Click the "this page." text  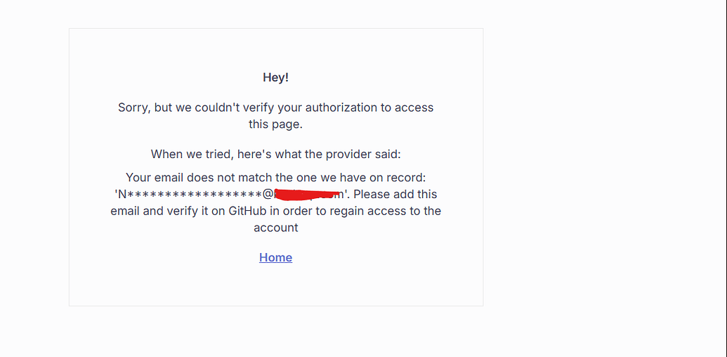click(275, 124)
